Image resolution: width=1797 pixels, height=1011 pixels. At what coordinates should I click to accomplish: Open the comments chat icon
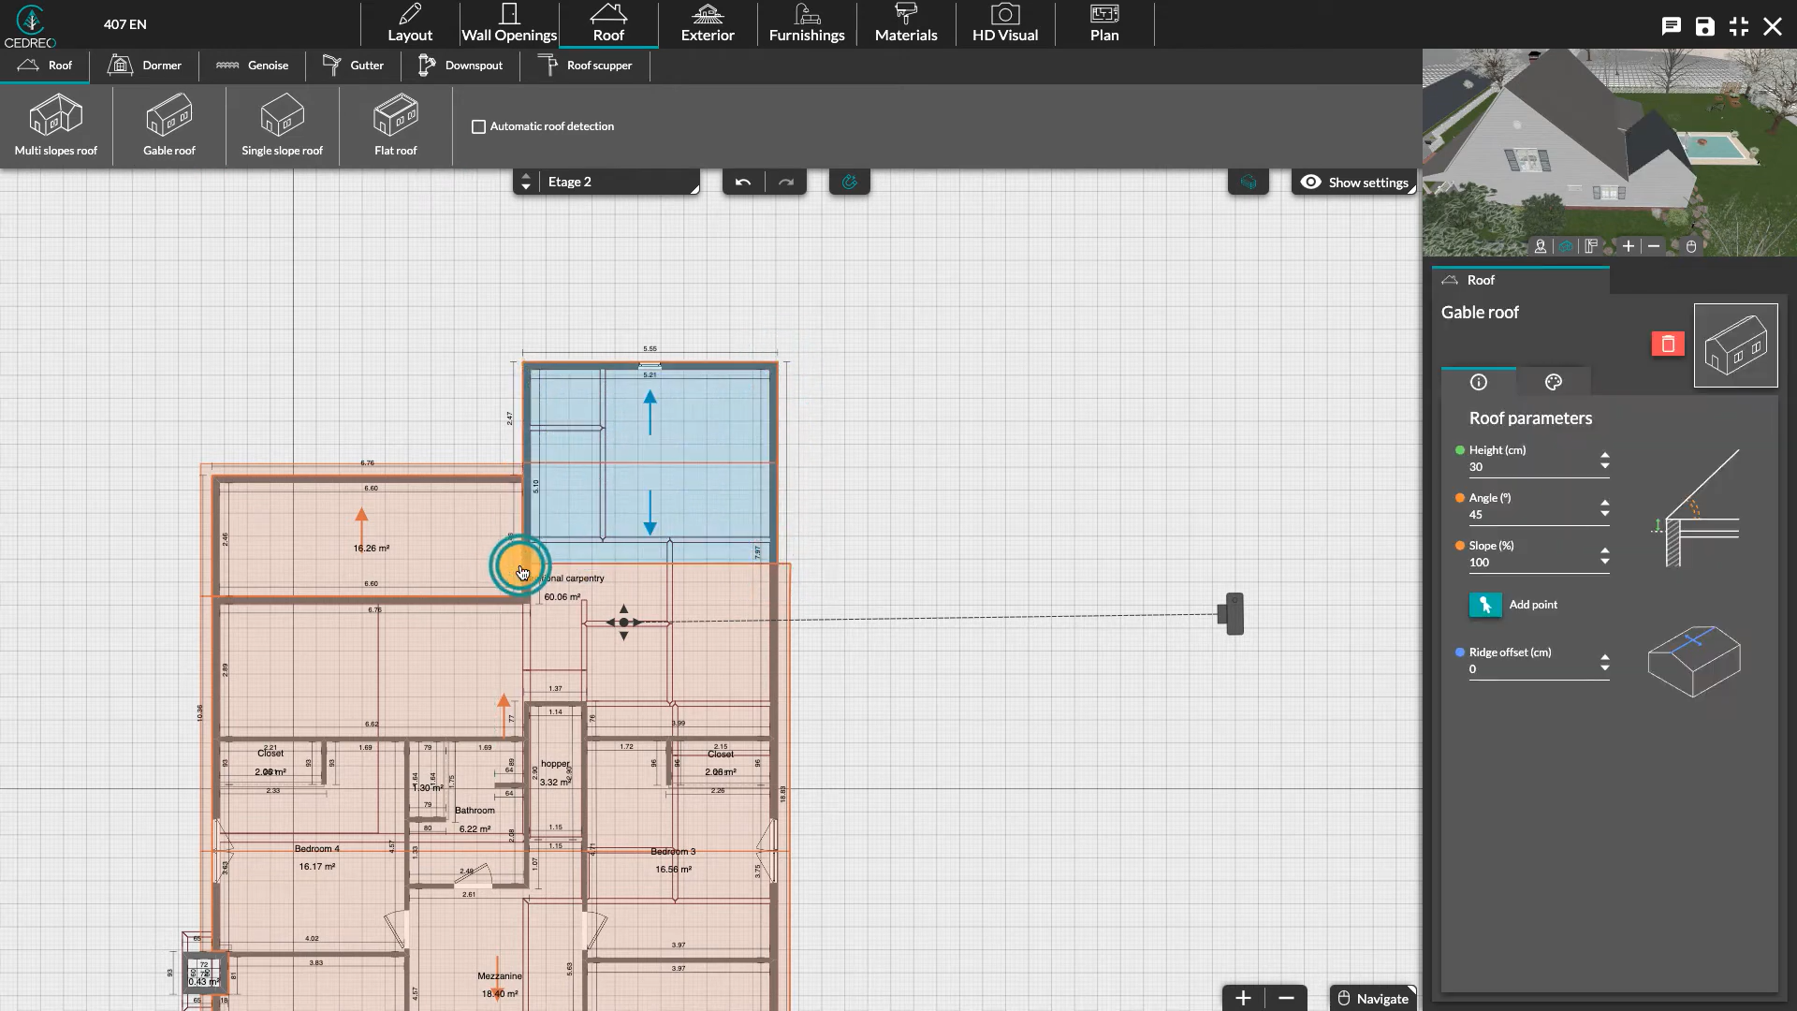[x=1672, y=26]
